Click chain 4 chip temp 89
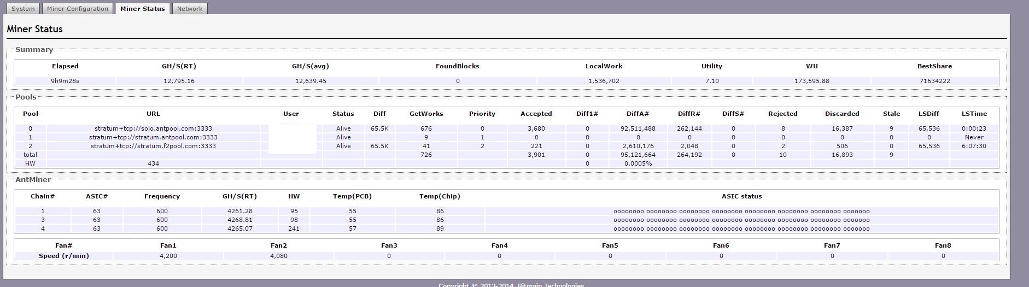The height and width of the screenshot is (287, 1029). (x=440, y=229)
